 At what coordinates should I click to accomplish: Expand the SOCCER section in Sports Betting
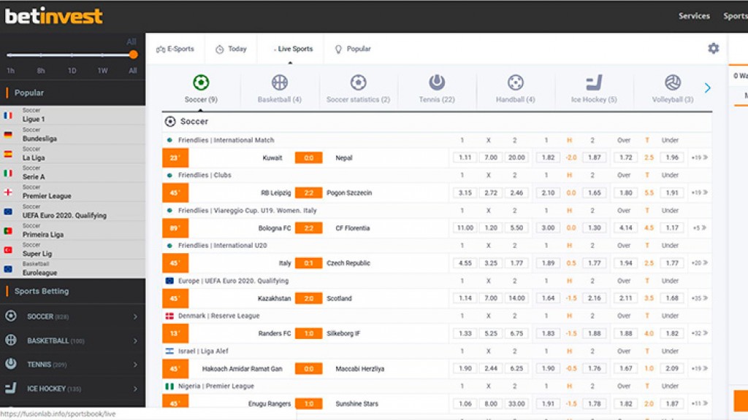coord(73,316)
